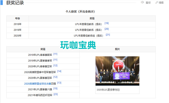Click the speaker read-aloud icon

click(x=142, y=2)
